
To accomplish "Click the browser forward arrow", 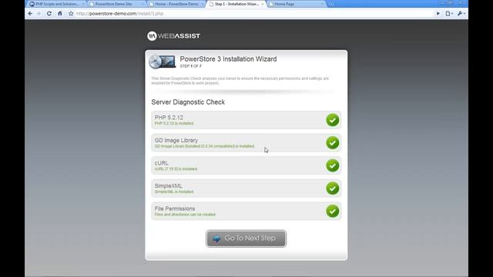I will coord(39,14).
